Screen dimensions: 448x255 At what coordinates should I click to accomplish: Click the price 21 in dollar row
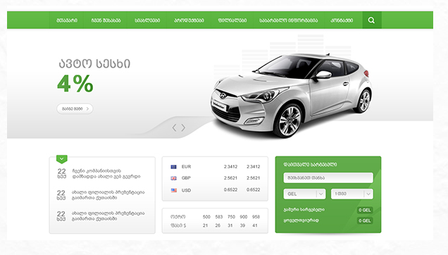205,225
